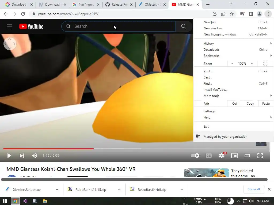Screen dimensions: 274x205
Task: Open Downloads from the menu
Action: (234, 49)
